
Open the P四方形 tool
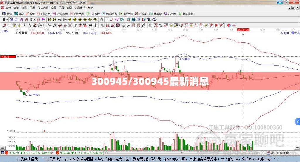(x=44, y=13)
